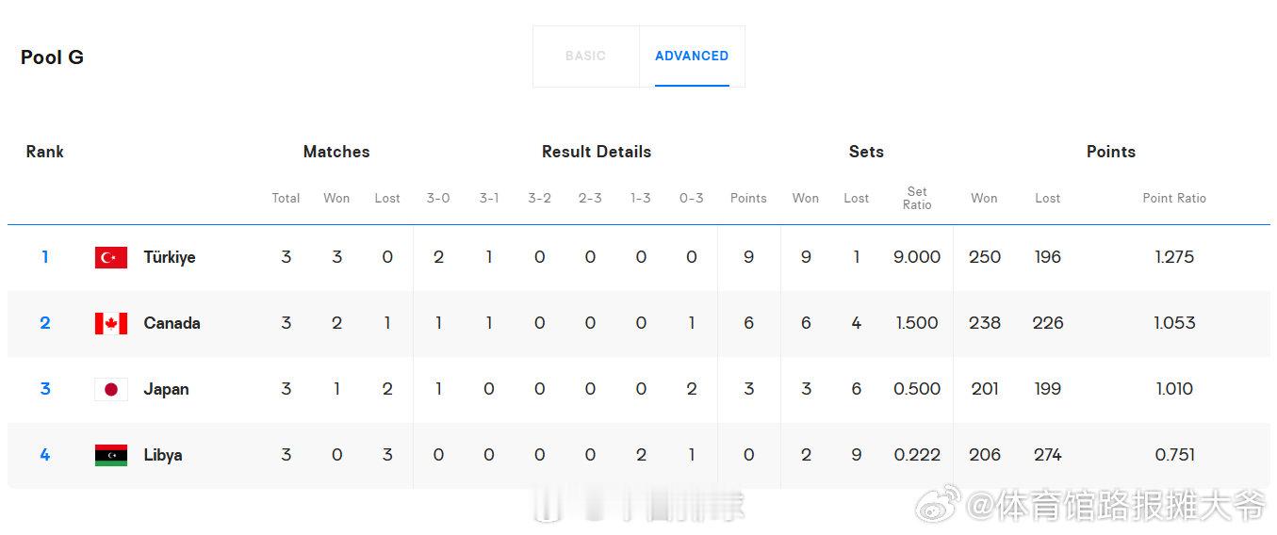Open the Libya team link
The image size is (1277, 535).
click(x=163, y=455)
